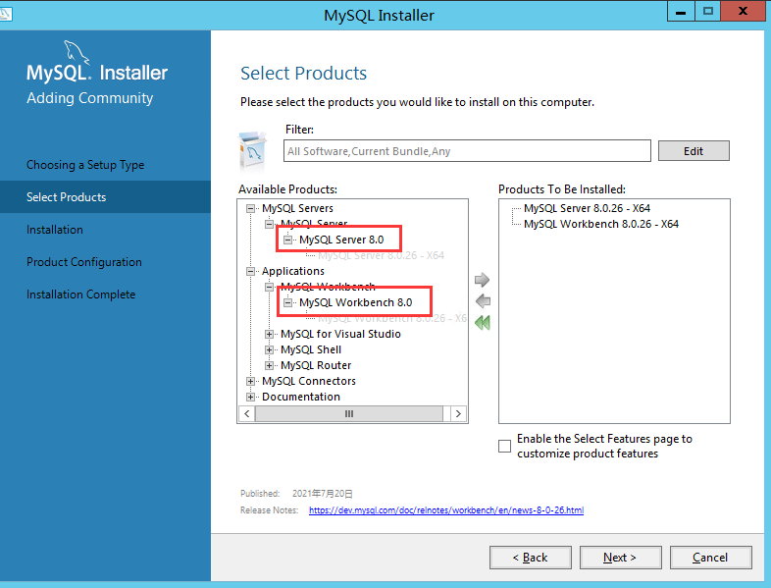Select MySQL Connectors label in tree
The width and height of the screenshot is (771, 588).
point(309,381)
